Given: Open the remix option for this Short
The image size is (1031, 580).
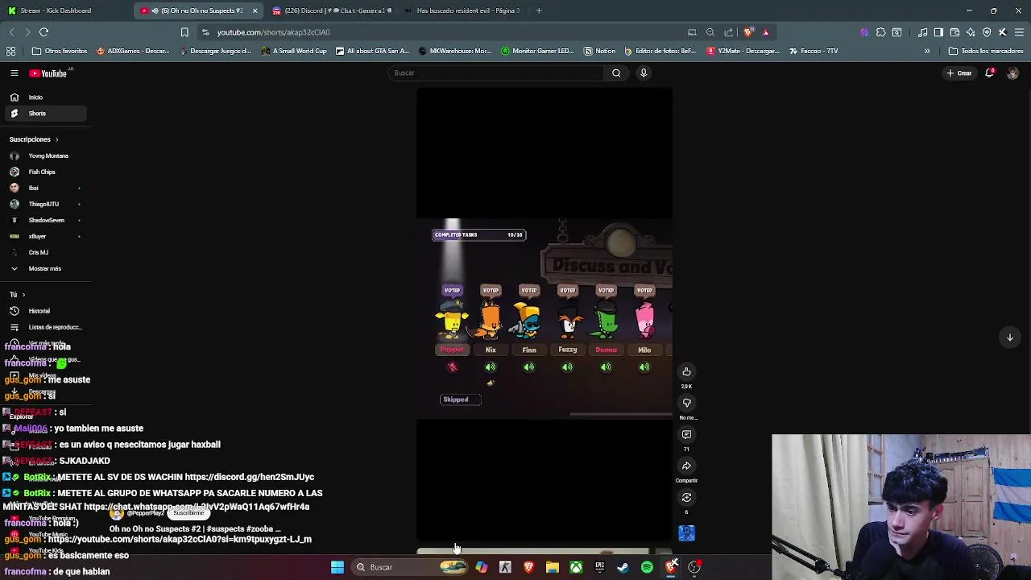Looking at the screenshot, I should pyautogui.click(x=686, y=498).
